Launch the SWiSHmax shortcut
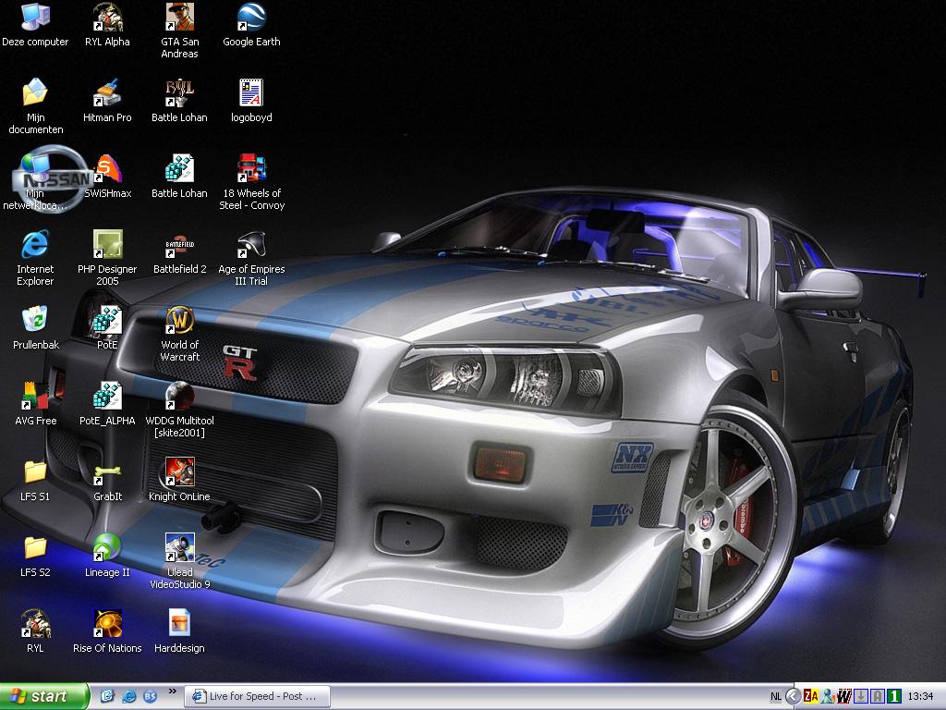 pyautogui.click(x=107, y=177)
